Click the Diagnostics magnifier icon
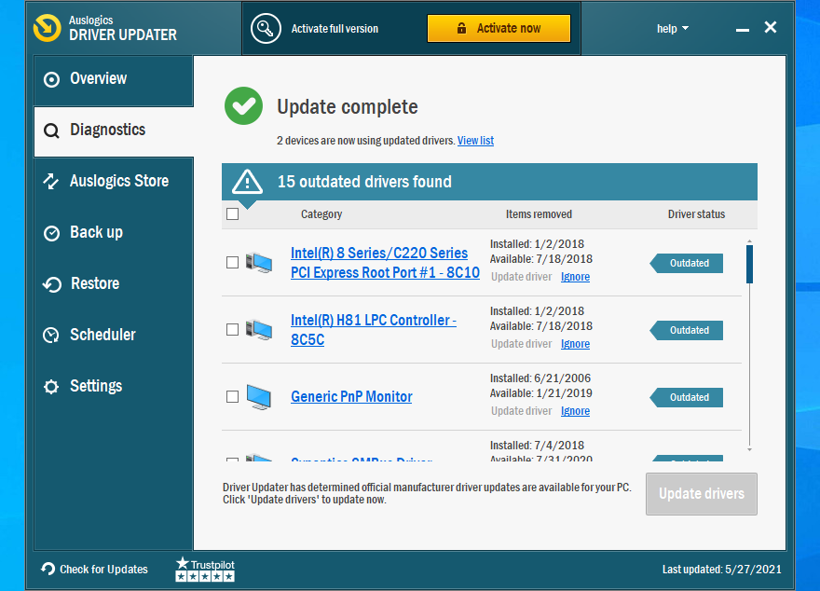The image size is (820, 591). (x=51, y=130)
